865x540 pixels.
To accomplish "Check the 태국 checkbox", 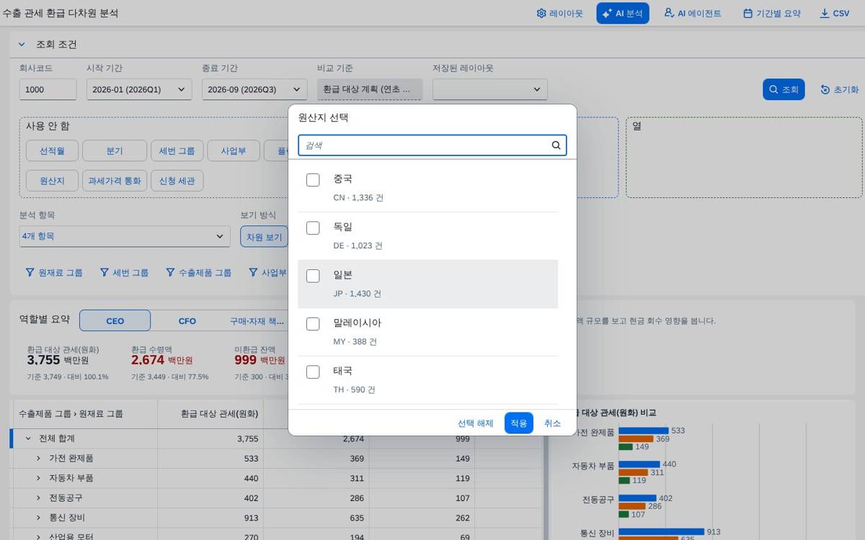I will coord(313,372).
